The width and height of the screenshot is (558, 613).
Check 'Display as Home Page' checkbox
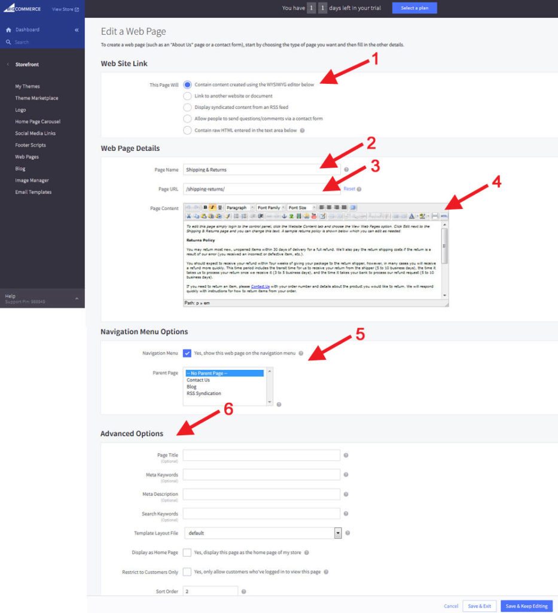[x=187, y=553]
